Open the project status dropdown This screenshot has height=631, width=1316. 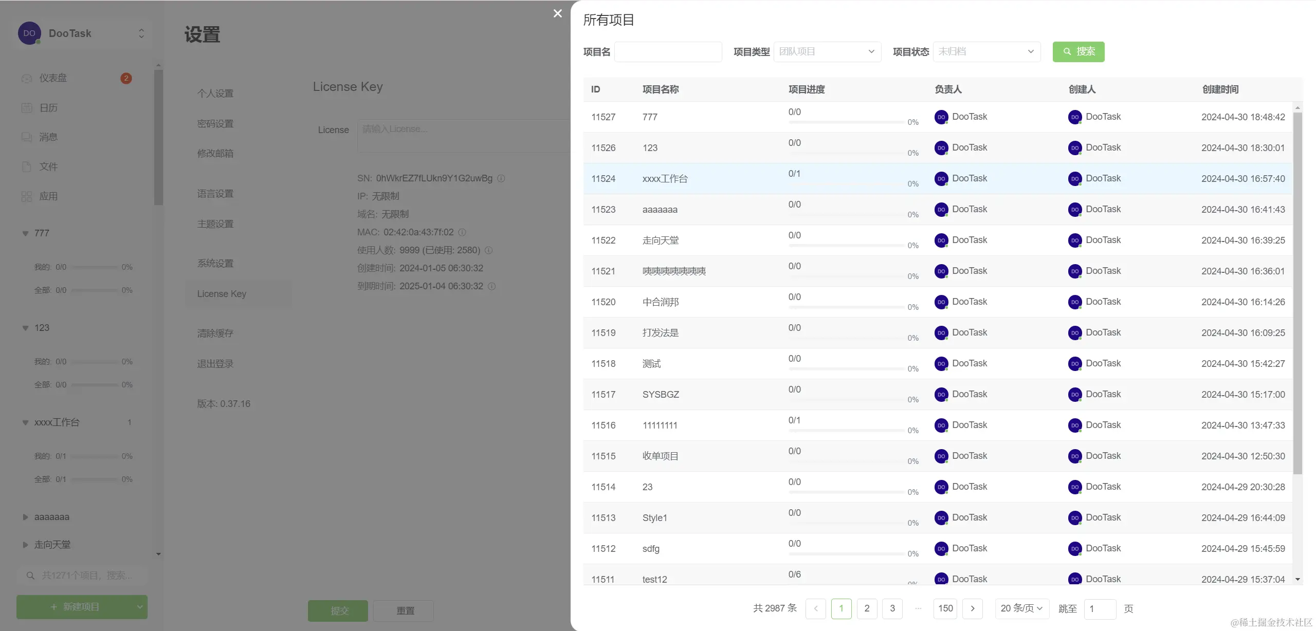tap(986, 51)
